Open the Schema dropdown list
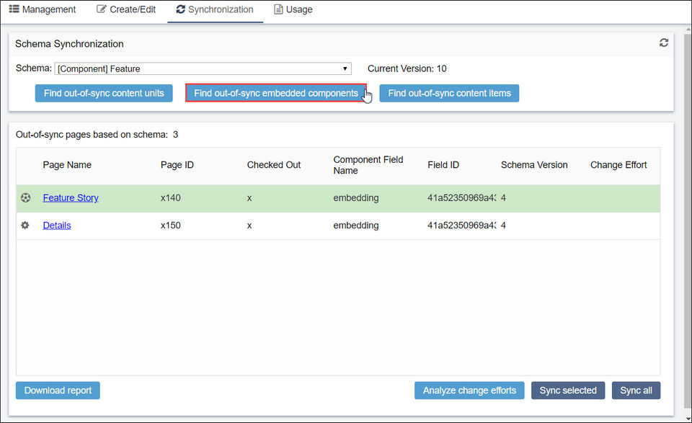This screenshot has width=692, height=423. [203, 69]
